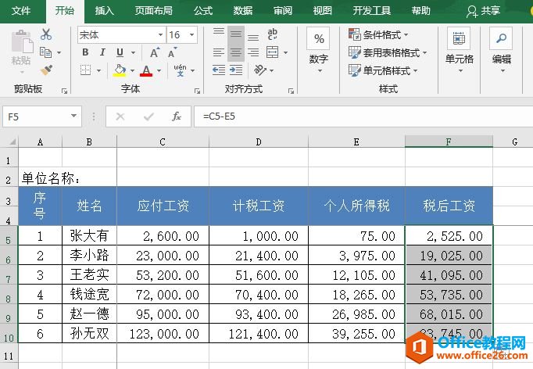Switch to the 插入 Insert tab
Viewport: 533px width, 369px height.
(x=105, y=11)
